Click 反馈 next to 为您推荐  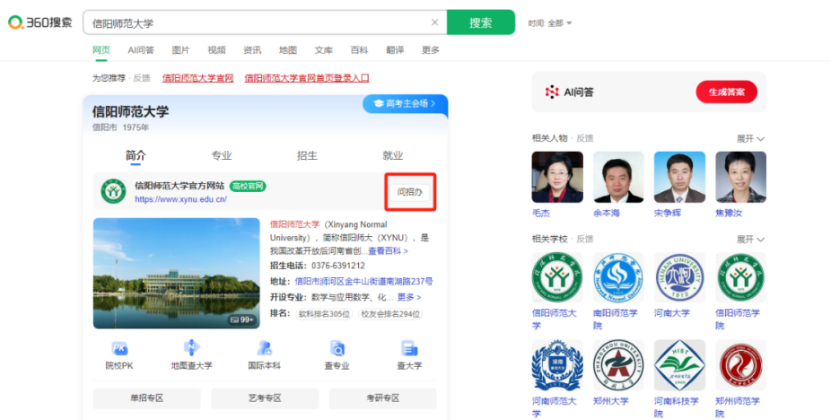142,78
